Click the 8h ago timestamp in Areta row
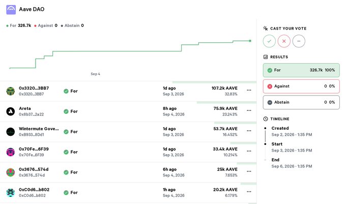 (169, 108)
